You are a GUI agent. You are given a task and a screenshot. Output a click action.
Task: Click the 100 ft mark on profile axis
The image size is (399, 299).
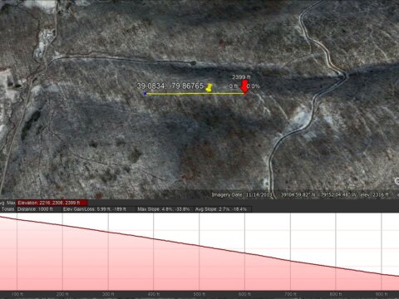17,294
